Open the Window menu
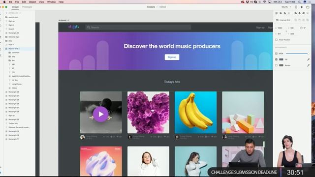 tap(51, 2)
